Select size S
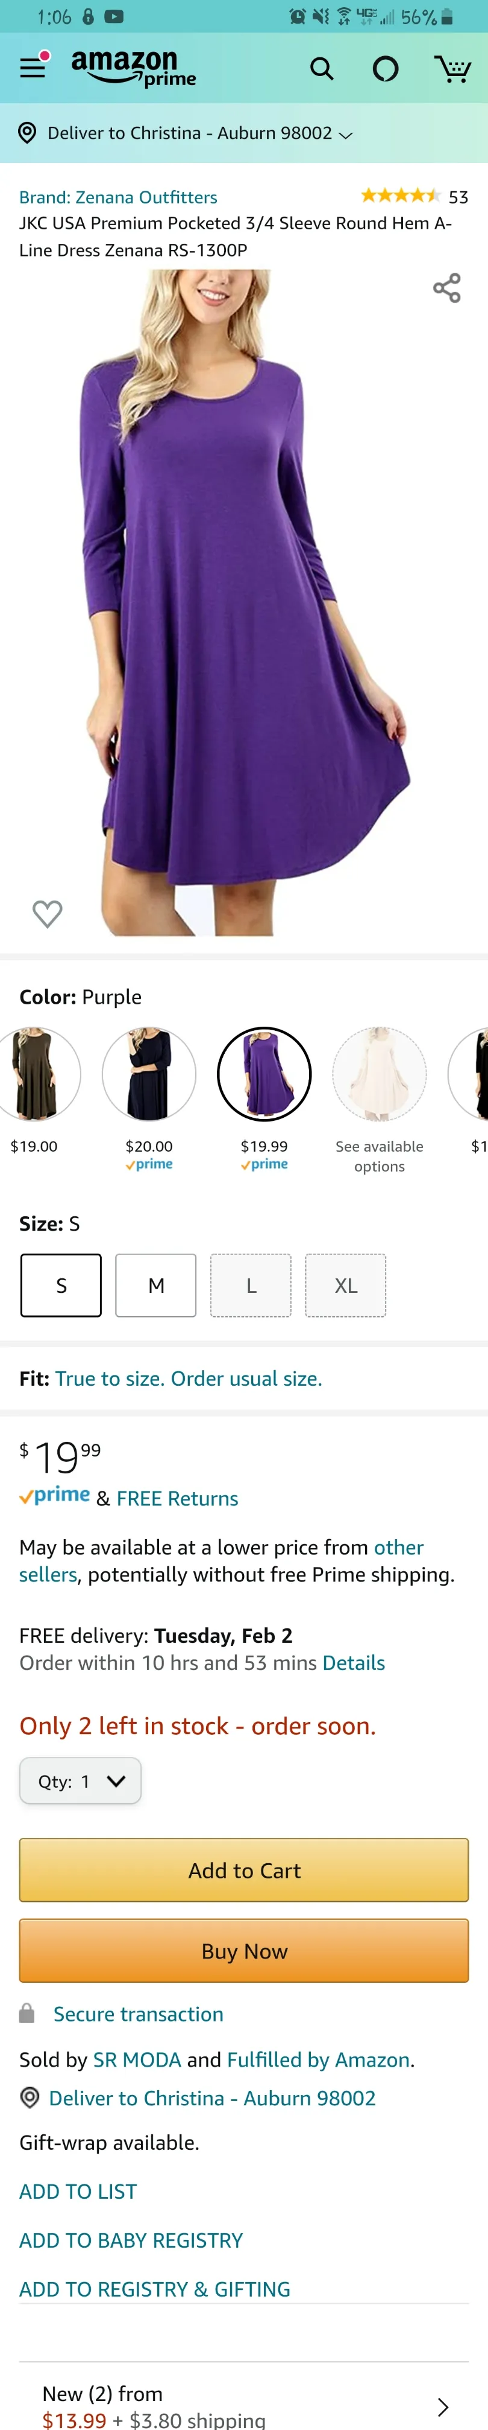Screen dimensions: 488x2430 point(61,1285)
